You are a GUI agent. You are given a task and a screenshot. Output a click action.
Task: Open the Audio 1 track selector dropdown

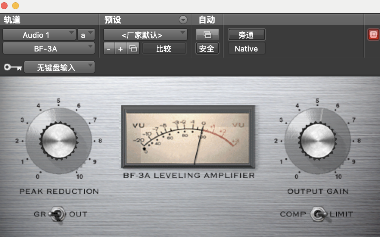[39, 35]
